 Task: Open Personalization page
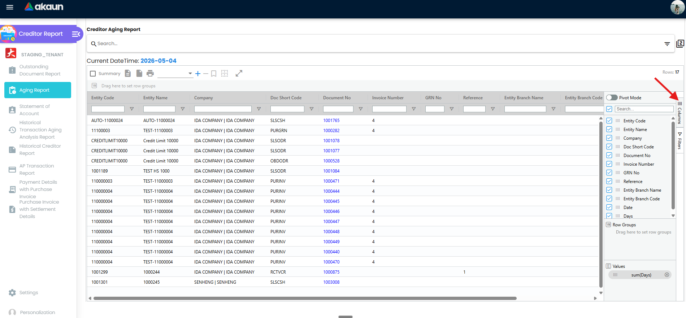coord(38,313)
